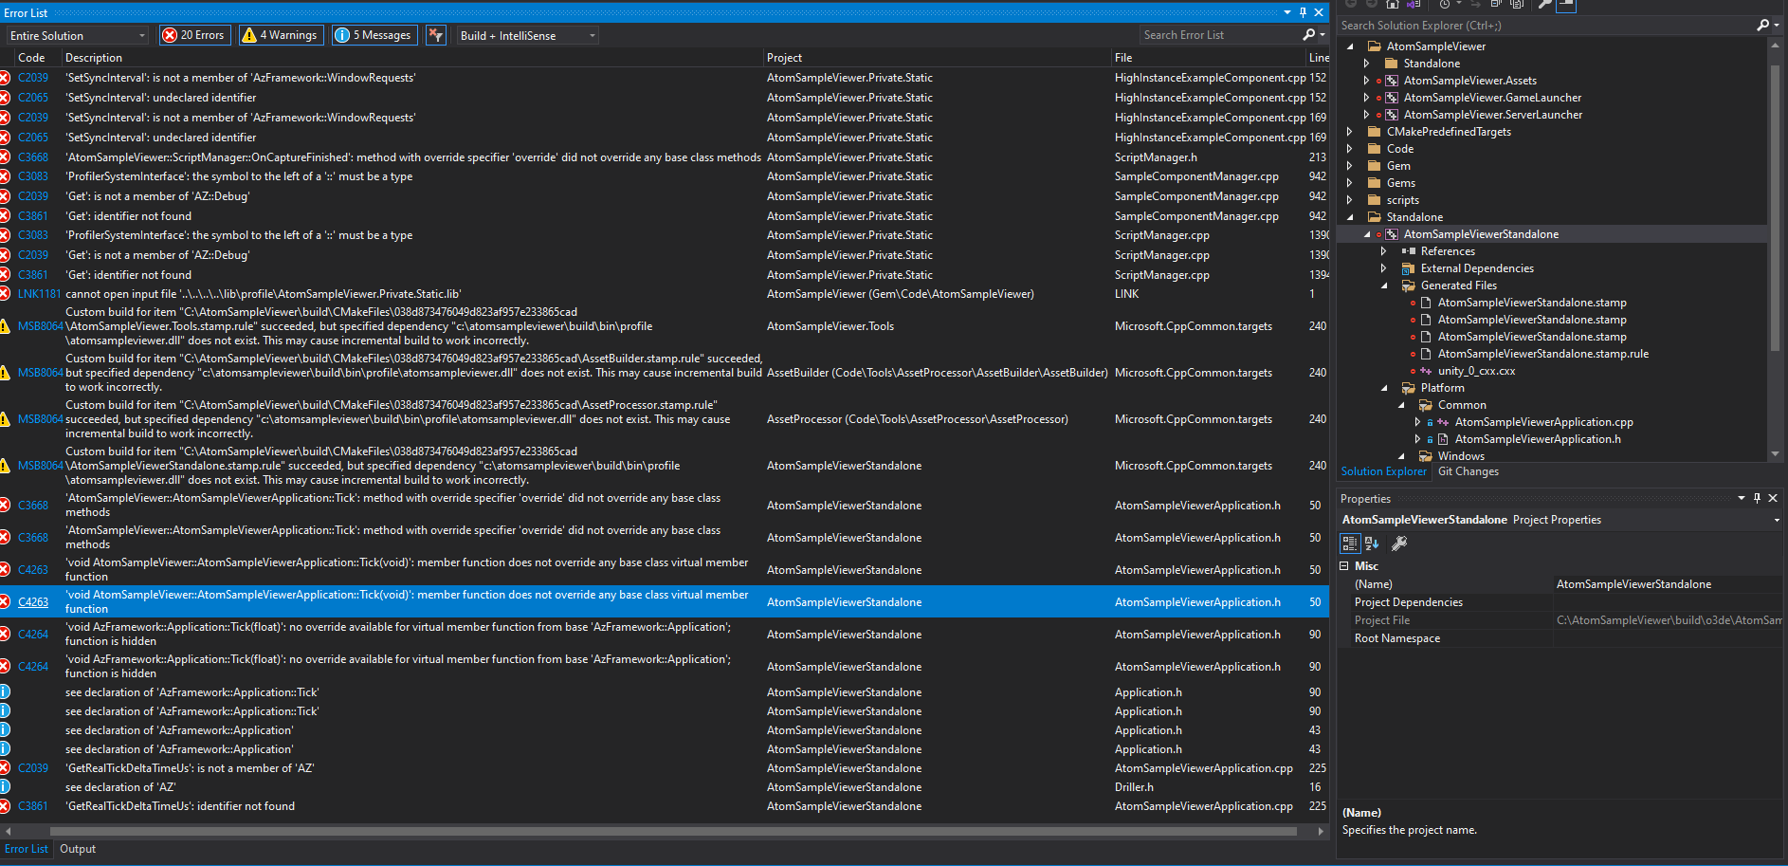The image size is (1788, 866).
Task: Switch to the Output tab
Action: pyautogui.click(x=77, y=848)
